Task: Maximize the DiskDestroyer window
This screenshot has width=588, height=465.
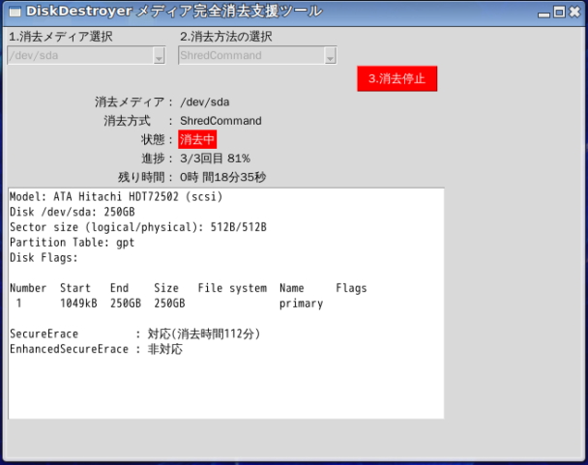Action: [x=559, y=12]
